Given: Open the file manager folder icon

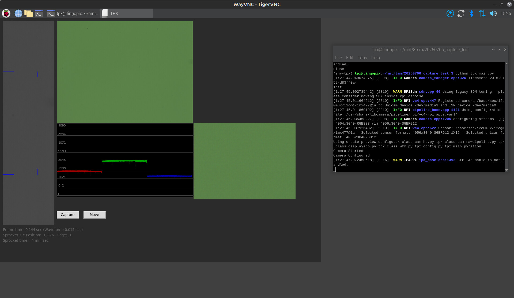Looking at the screenshot, I should pos(28,13).
